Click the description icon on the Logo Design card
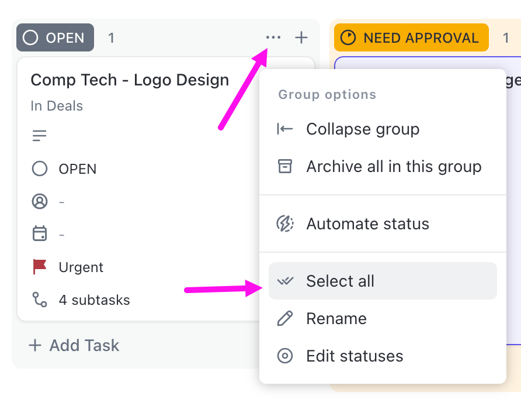Screen dimensions: 521x399 39,135
